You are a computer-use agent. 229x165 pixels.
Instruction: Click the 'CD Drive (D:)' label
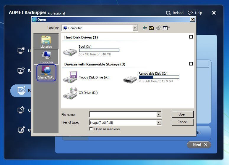(88, 93)
